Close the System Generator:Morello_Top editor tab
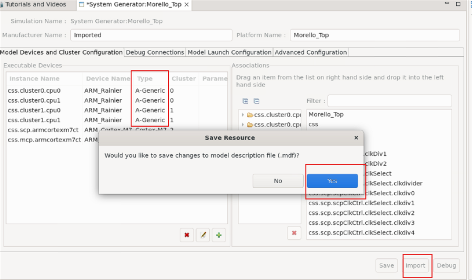This screenshot has height=280, width=472. pos(187,4)
